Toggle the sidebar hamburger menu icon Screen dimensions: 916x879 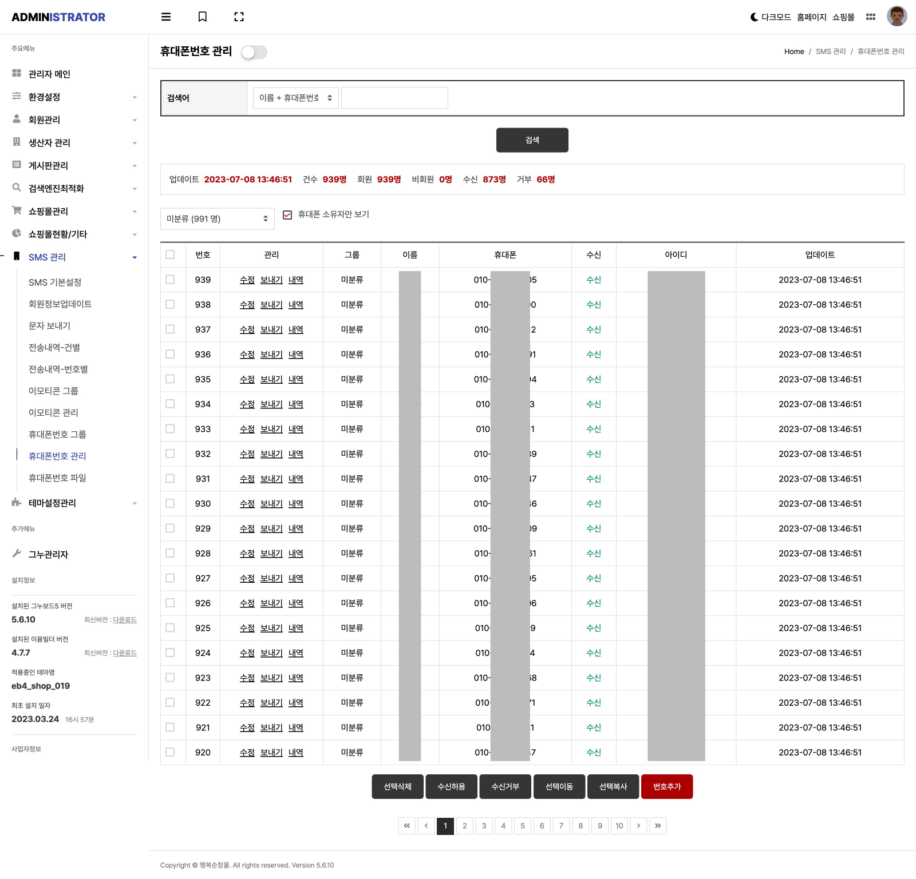tap(166, 17)
